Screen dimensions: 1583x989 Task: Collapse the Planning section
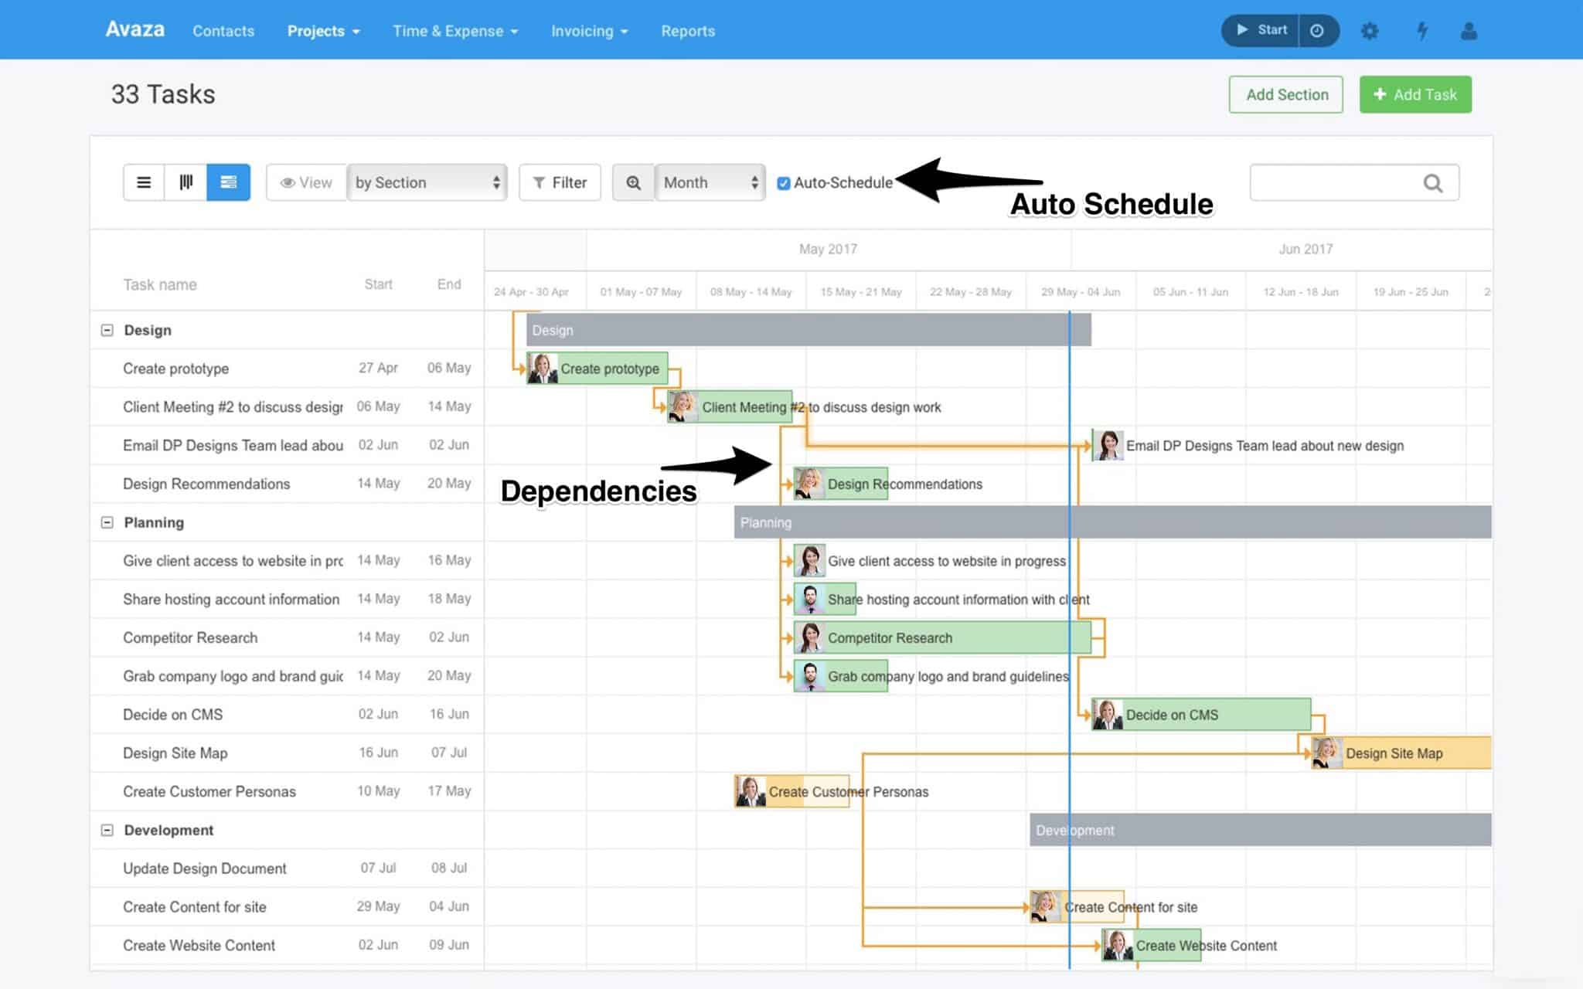tap(107, 522)
